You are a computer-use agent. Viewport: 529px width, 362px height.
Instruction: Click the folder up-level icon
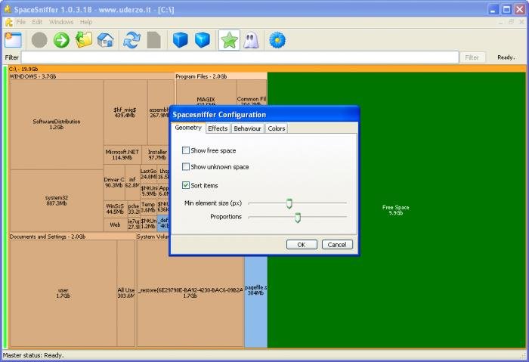pos(84,40)
